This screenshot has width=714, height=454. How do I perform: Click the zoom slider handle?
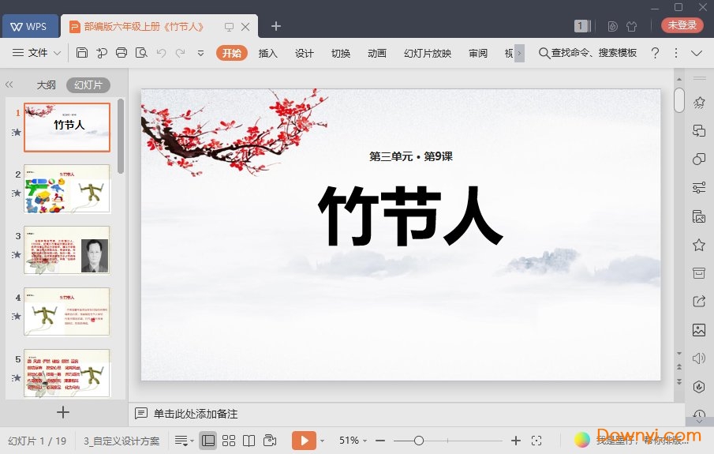(419, 441)
